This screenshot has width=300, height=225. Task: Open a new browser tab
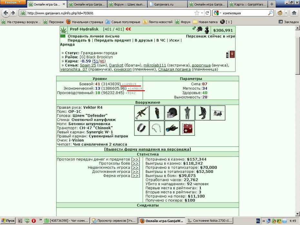pos(272,4)
